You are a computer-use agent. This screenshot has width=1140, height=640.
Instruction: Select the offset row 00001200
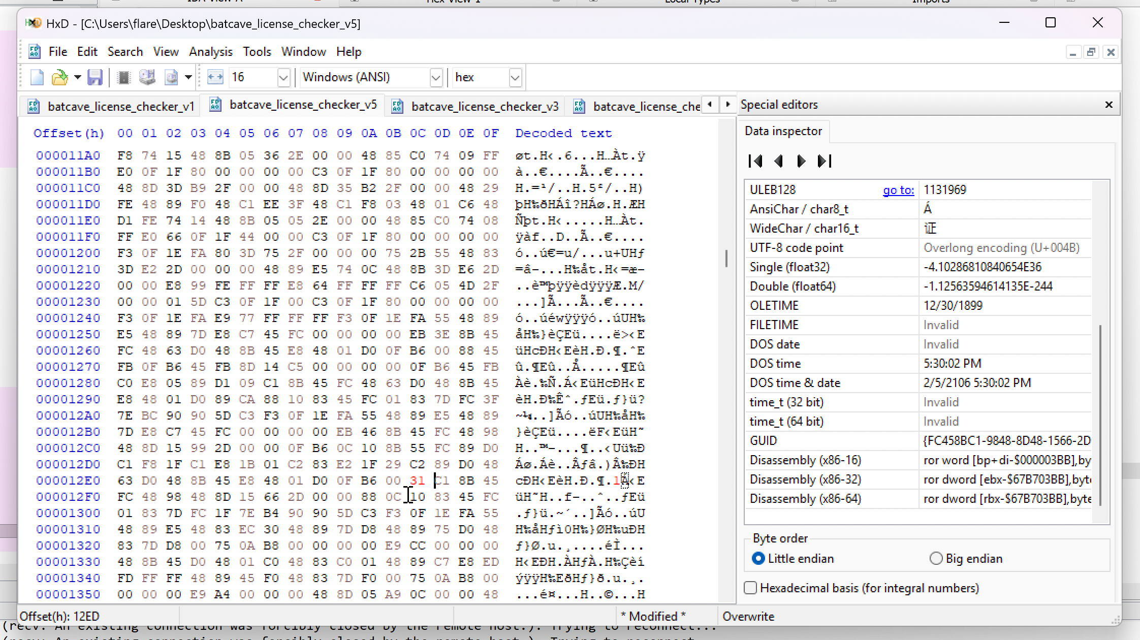[x=68, y=253]
